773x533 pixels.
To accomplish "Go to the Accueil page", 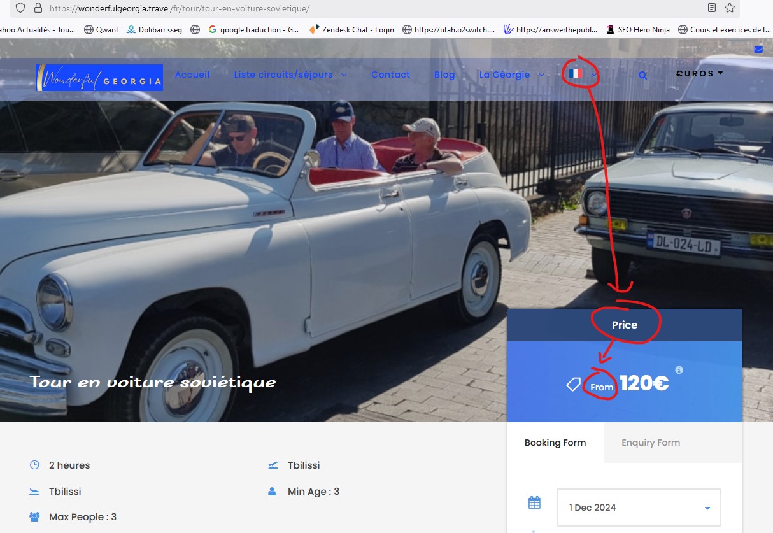I will [192, 75].
